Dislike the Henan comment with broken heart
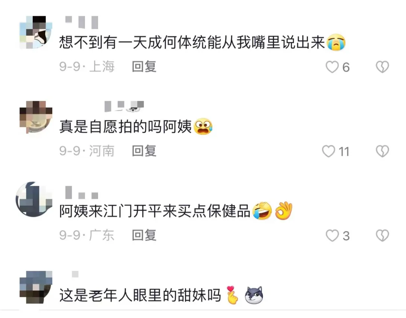The height and width of the screenshot is (318, 406). (x=382, y=151)
